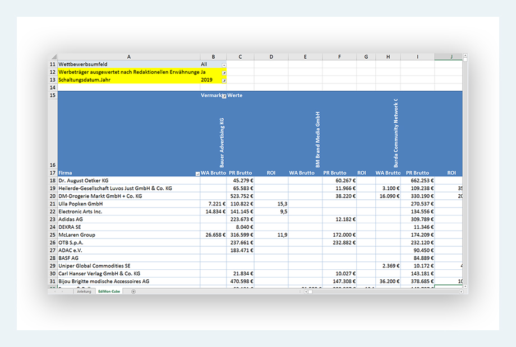Click the Dr. August Oetker KG cell
The image size is (516, 347).
pyautogui.click(x=128, y=181)
